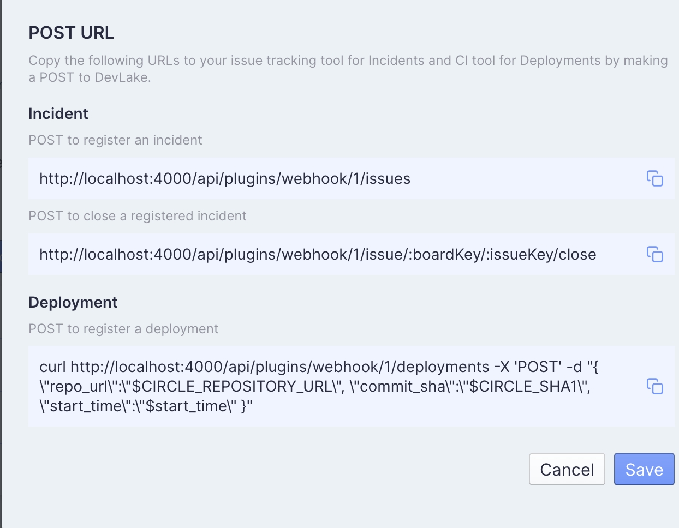
Task: Click the $CIRCLE_SHA1 variable text
Action: pos(523,387)
